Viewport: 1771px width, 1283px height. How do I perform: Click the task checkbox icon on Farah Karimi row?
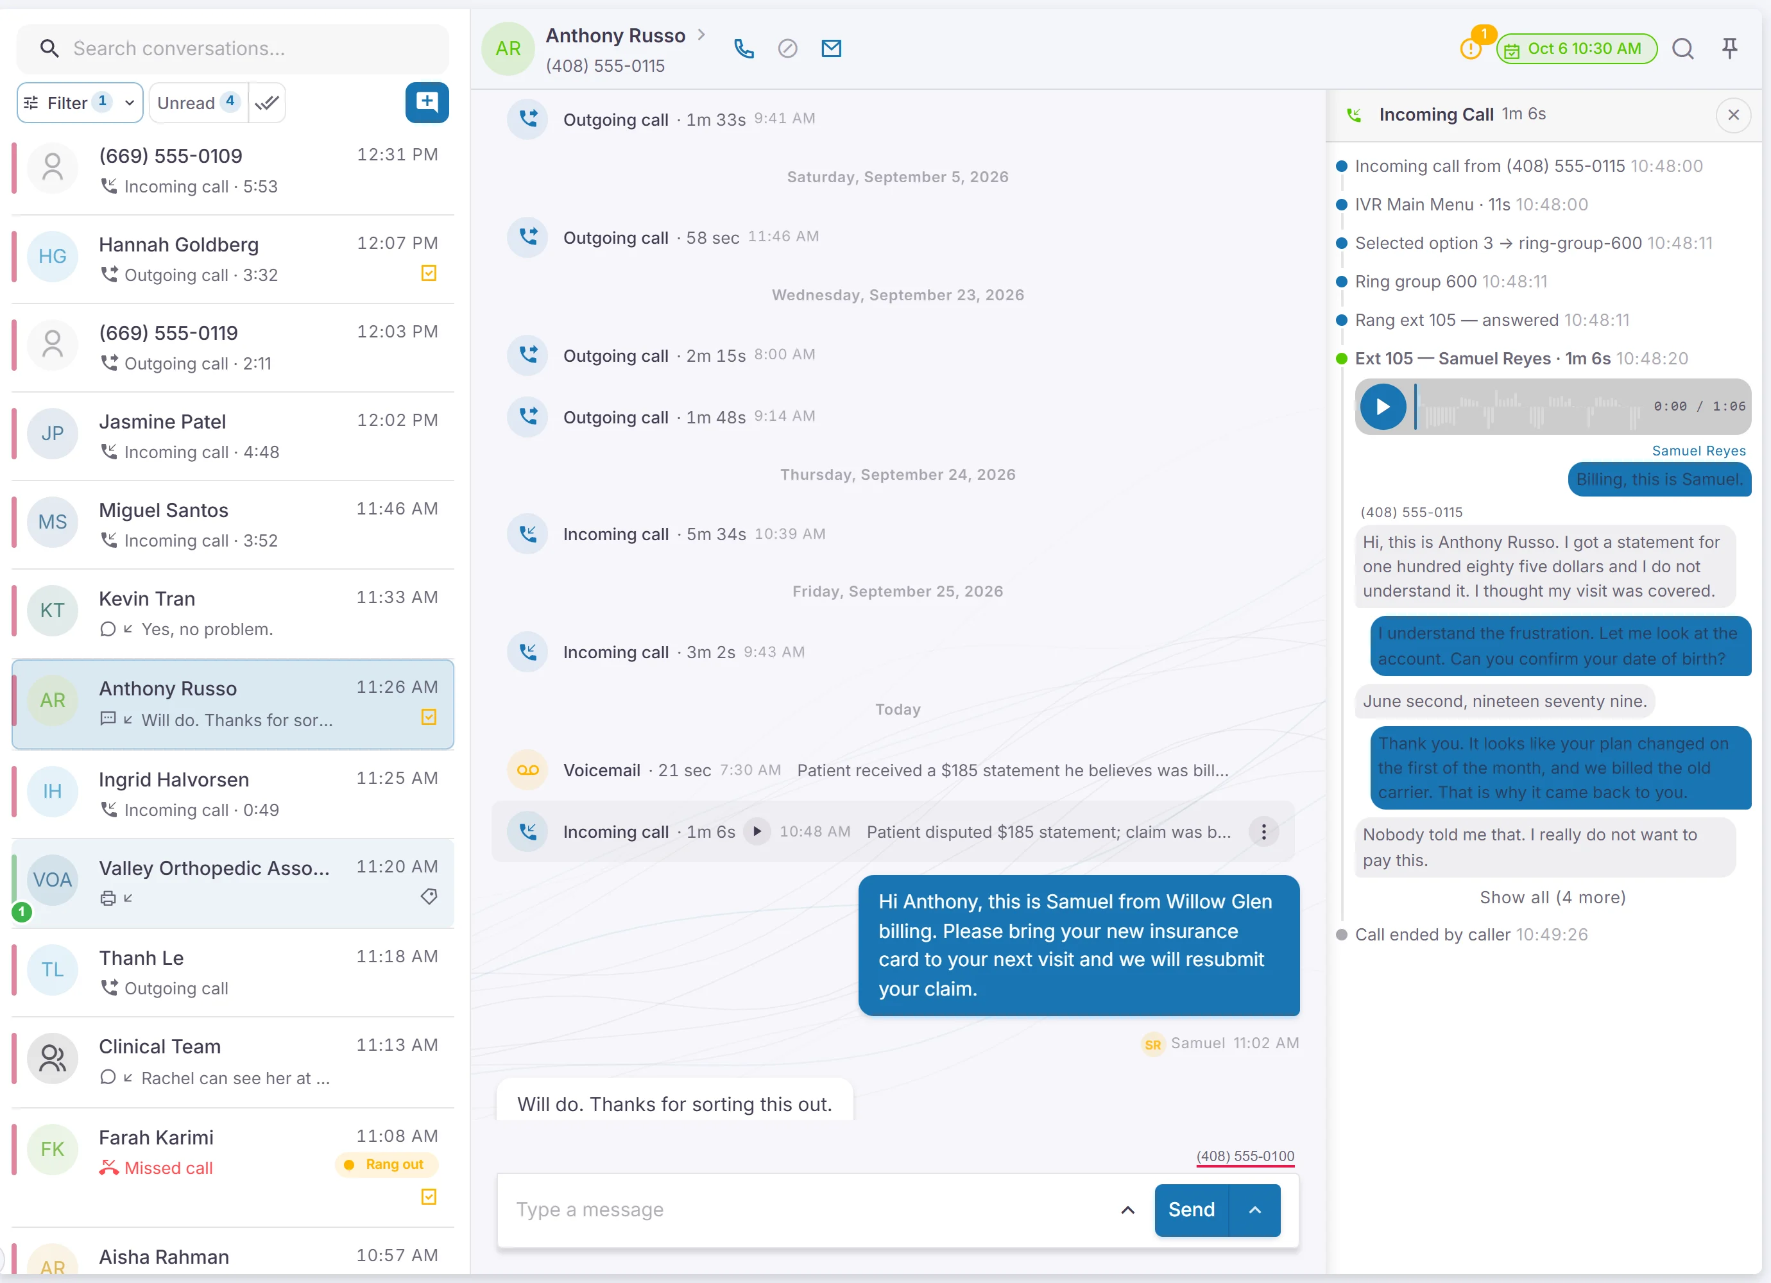coord(429,1196)
